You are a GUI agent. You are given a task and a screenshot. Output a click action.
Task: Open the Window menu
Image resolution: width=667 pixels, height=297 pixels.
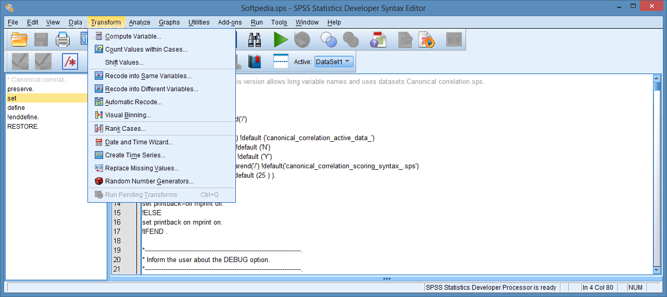point(307,22)
